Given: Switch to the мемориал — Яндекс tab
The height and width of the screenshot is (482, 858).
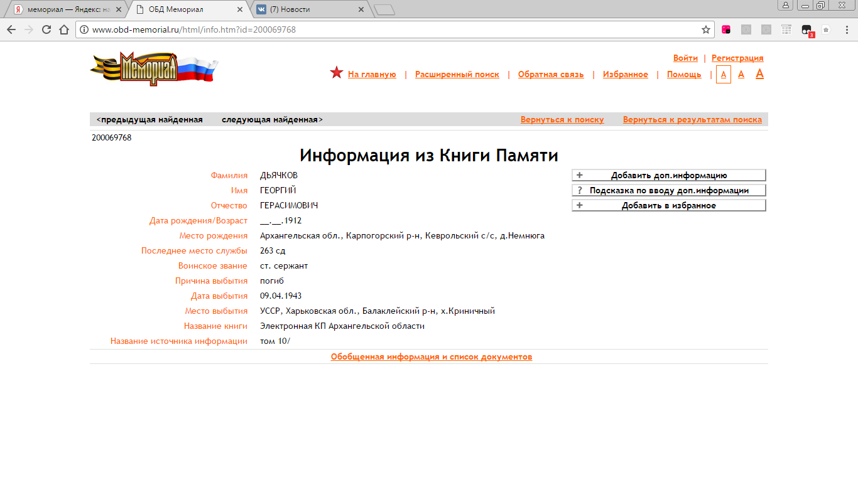Looking at the screenshot, I should [x=68, y=9].
